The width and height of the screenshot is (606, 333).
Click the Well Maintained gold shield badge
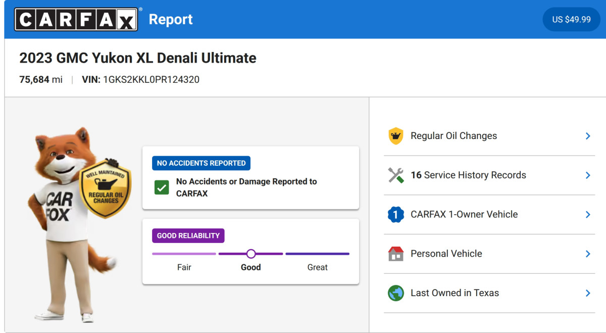tap(106, 188)
